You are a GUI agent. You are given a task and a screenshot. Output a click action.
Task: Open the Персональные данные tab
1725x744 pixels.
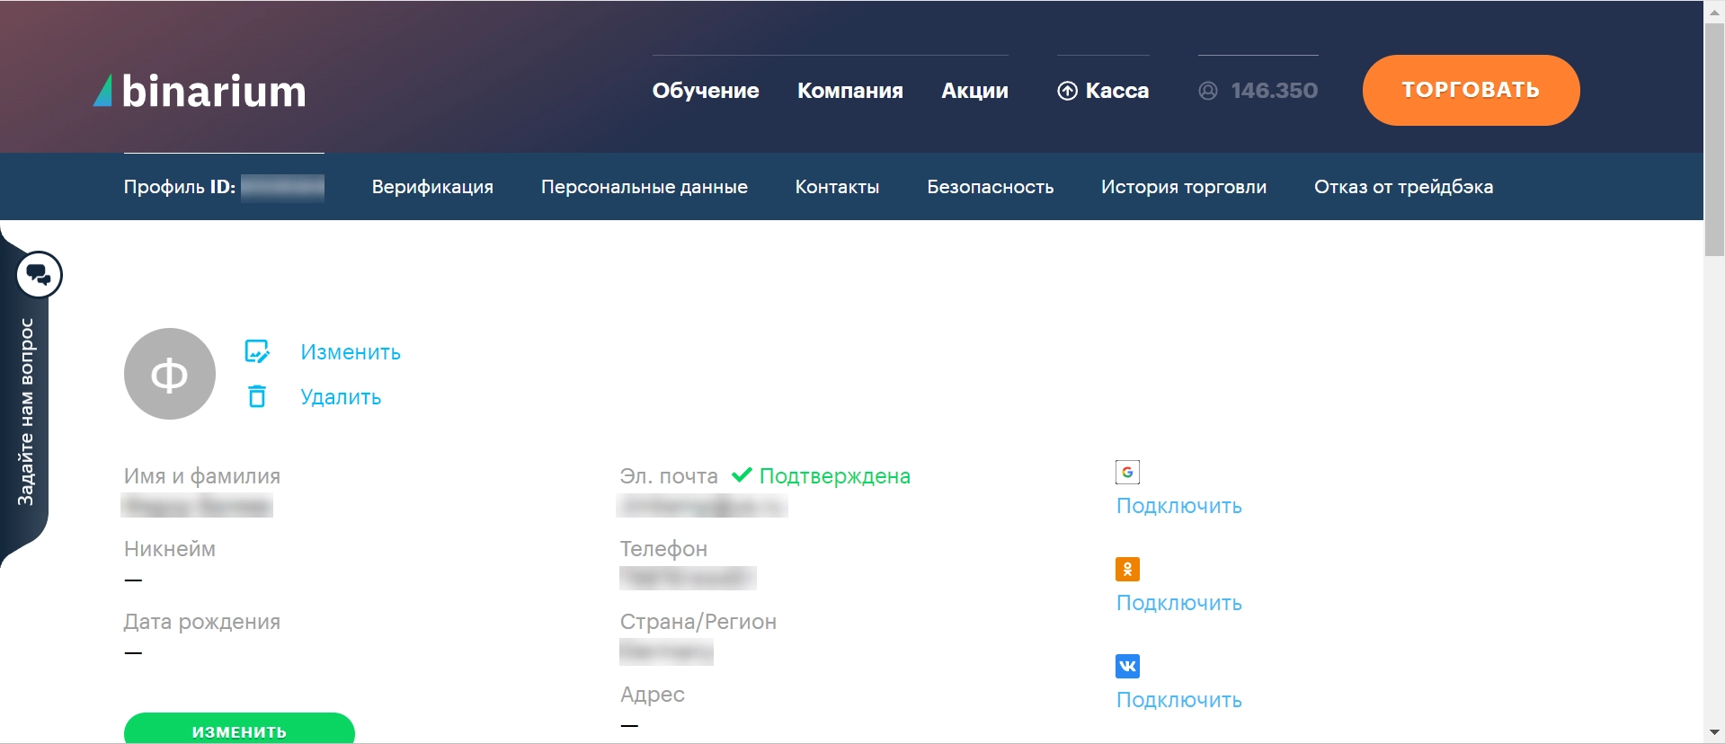[x=644, y=187]
